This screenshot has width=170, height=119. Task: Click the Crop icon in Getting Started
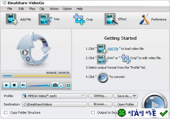(x=126, y=59)
